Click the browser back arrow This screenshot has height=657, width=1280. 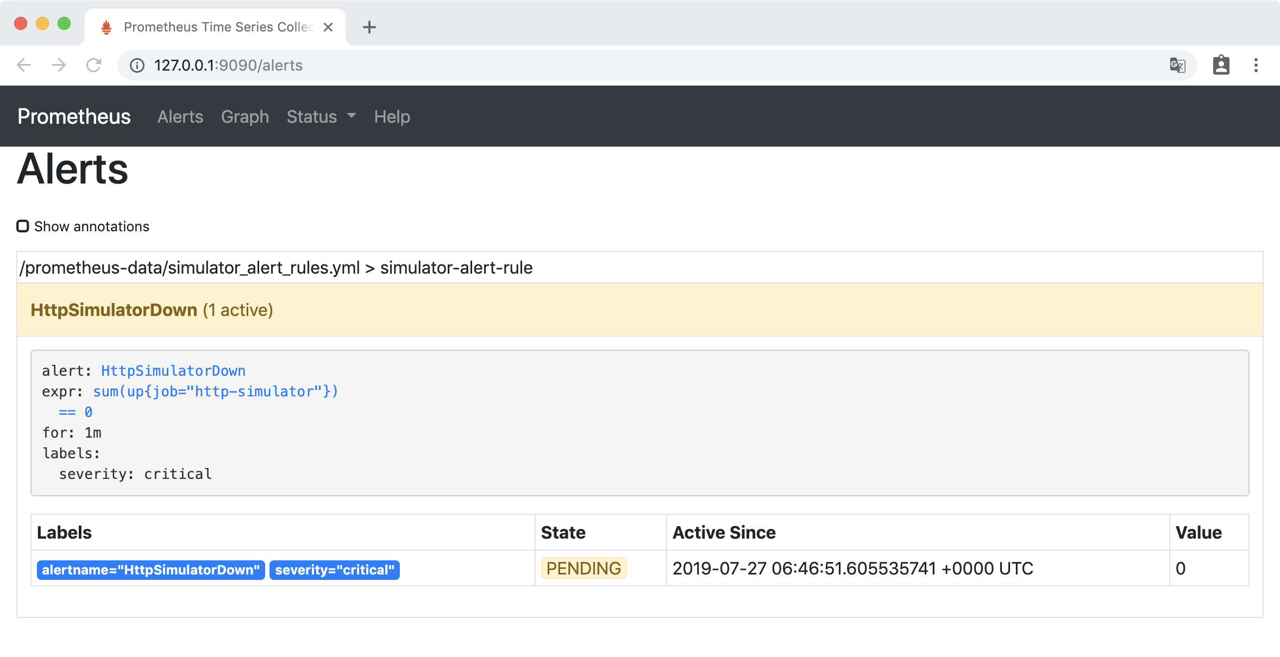[x=24, y=65]
